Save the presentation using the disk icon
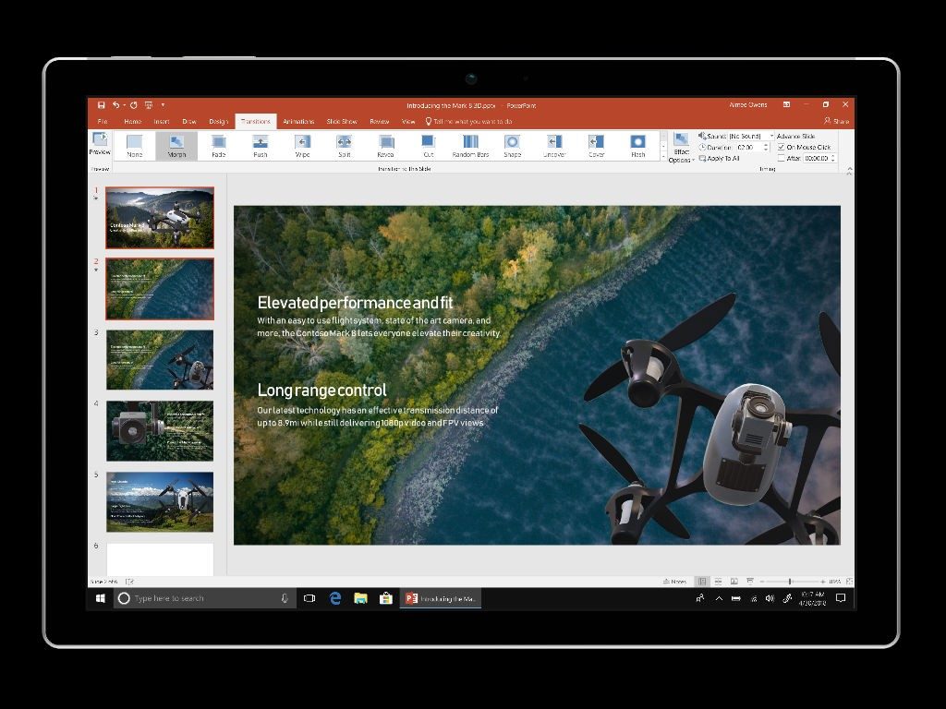This screenshot has height=709, width=946. pyautogui.click(x=101, y=105)
